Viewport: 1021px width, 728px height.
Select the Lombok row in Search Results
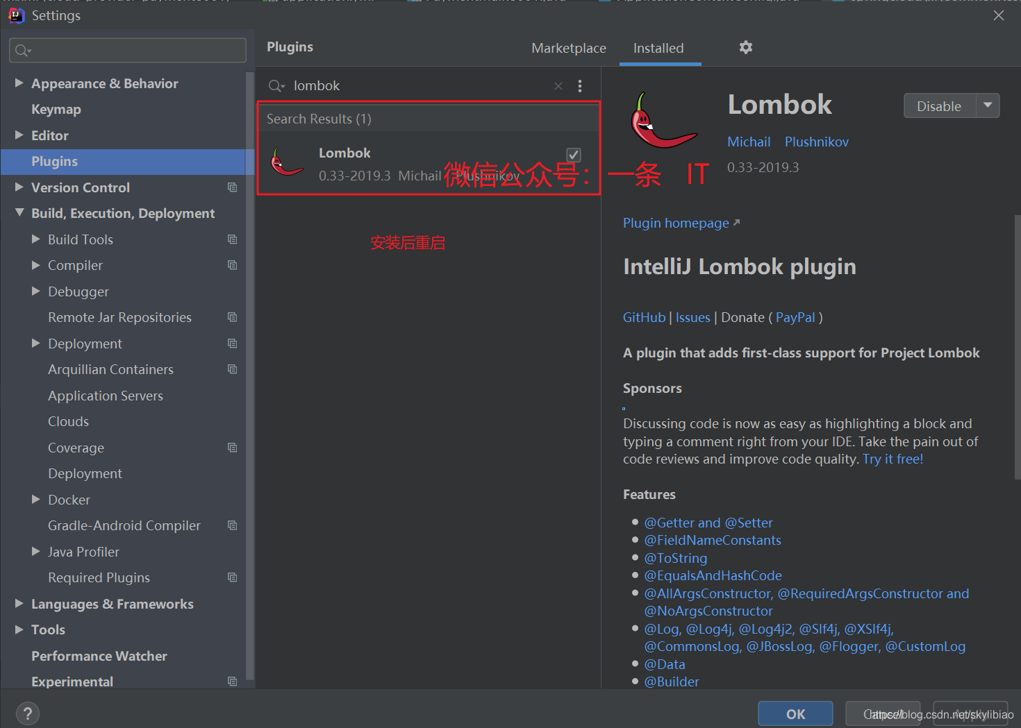point(429,163)
